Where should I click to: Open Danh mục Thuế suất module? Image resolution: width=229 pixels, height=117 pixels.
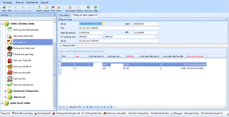click(22, 60)
